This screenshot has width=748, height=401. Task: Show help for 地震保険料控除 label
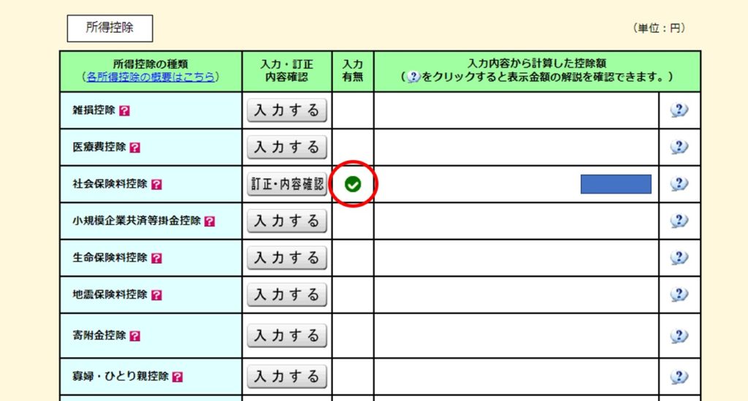156,295
